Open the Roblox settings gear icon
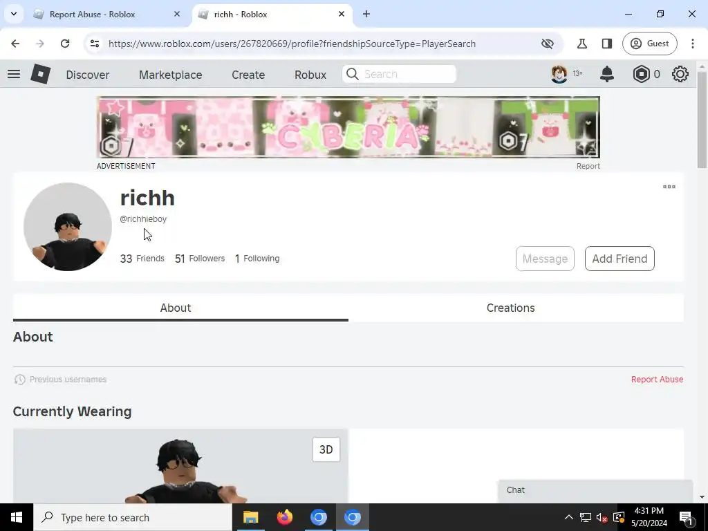Viewport: 708px width, 531px height. [x=680, y=74]
